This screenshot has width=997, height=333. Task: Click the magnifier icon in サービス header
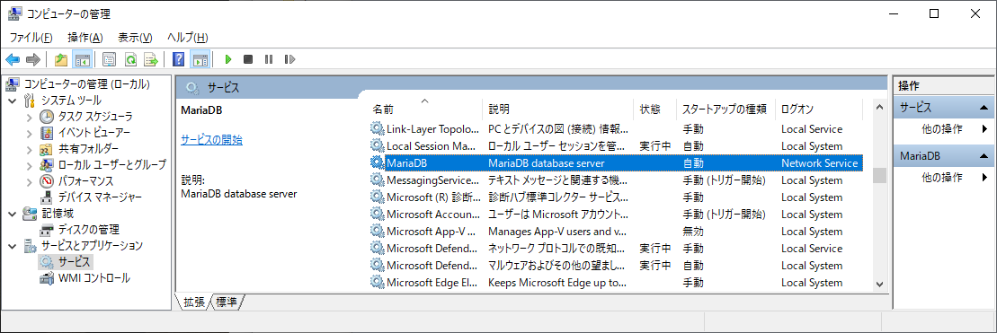pos(192,88)
